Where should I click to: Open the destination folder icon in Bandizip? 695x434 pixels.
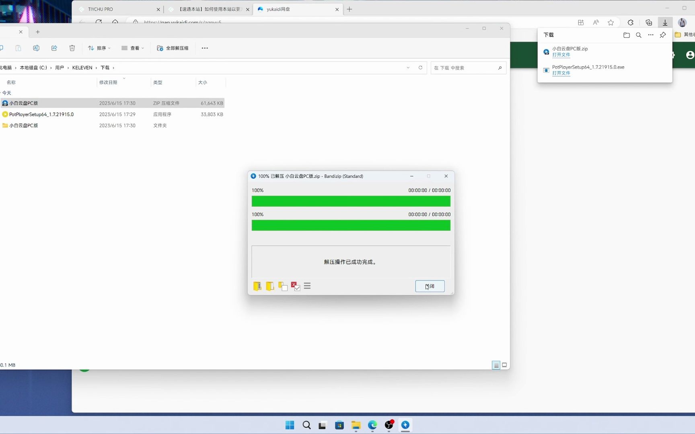(x=270, y=286)
